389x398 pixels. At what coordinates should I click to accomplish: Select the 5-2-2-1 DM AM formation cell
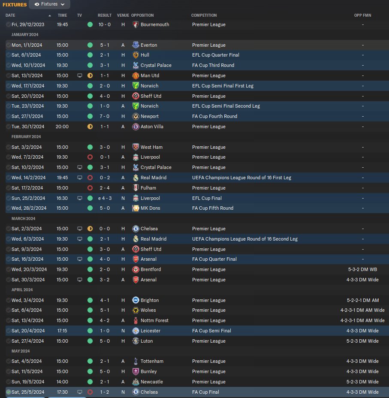[x=363, y=300]
